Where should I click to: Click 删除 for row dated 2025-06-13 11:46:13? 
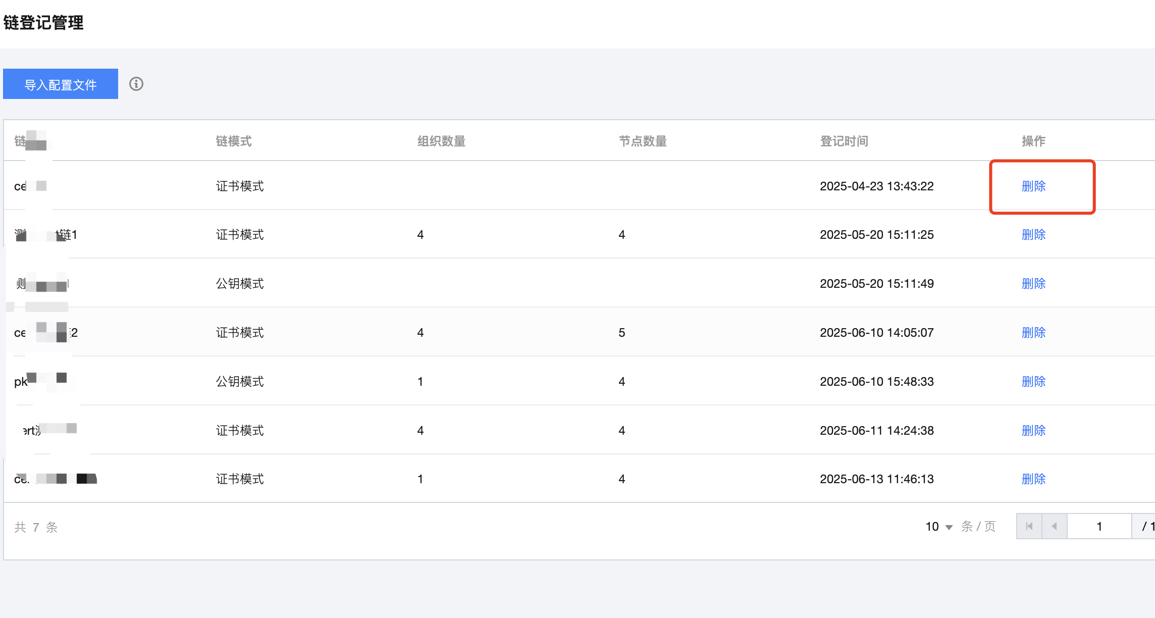1033,479
